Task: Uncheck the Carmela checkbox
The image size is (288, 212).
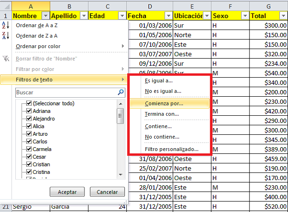Action: point(29,149)
